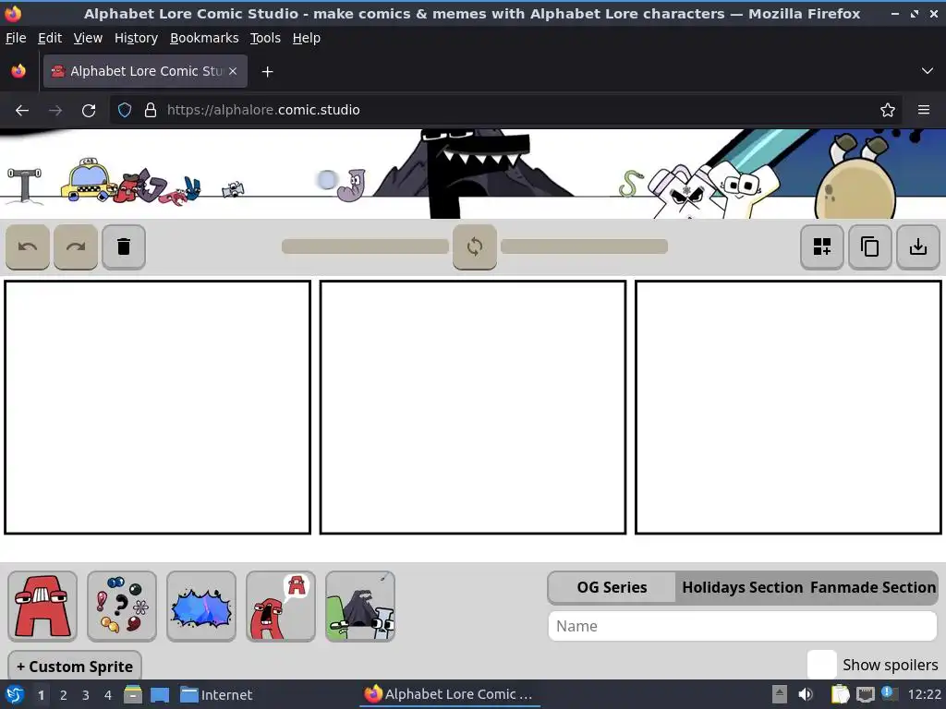Reload the page

(x=89, y=111)
